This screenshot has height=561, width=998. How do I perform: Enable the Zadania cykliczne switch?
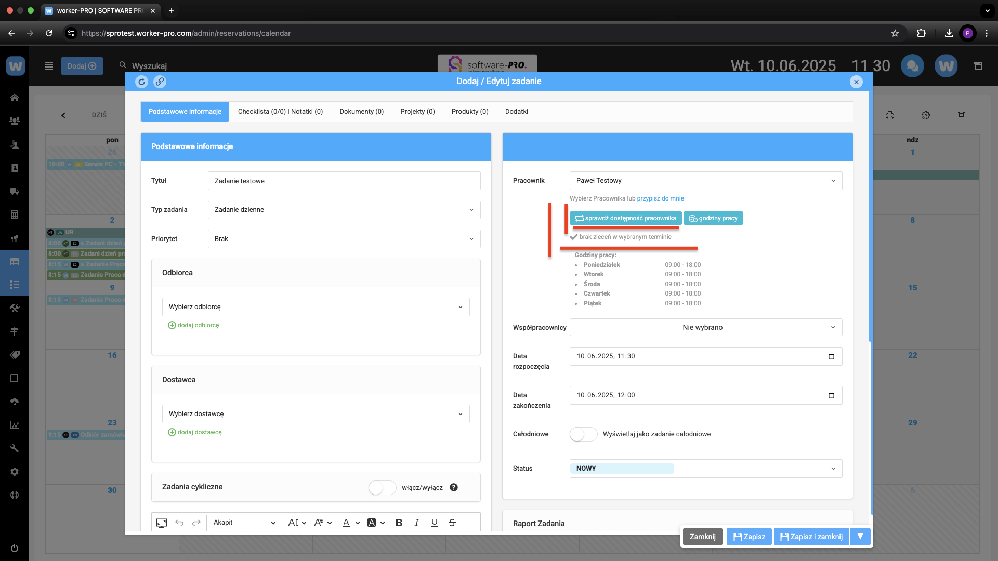(382, 487)
